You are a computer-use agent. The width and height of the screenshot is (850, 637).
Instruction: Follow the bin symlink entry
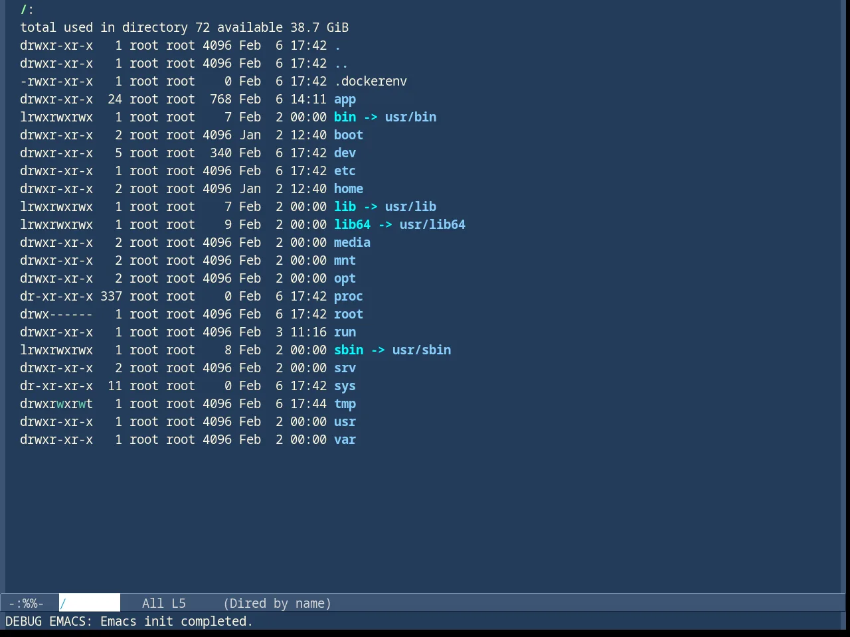click(x=345, y=117)
